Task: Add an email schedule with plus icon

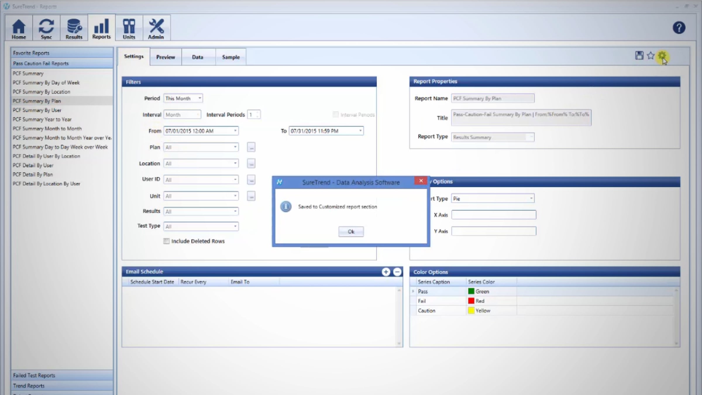Action: pos(386,272)
